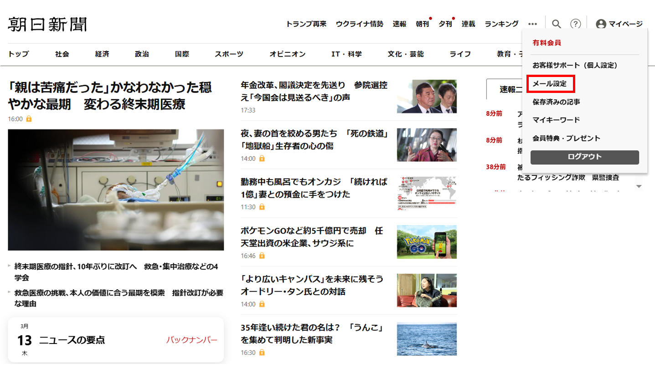Viewport: 655px width, 369px height.
Task: Expand the news ticker down-arrow
Action: coord(639,186)
